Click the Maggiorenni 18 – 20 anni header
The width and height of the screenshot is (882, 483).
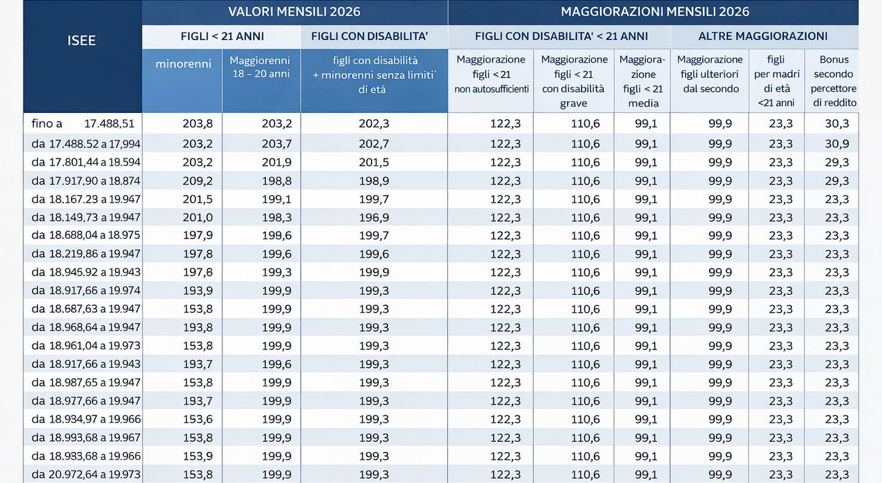[x=260, y=68]
